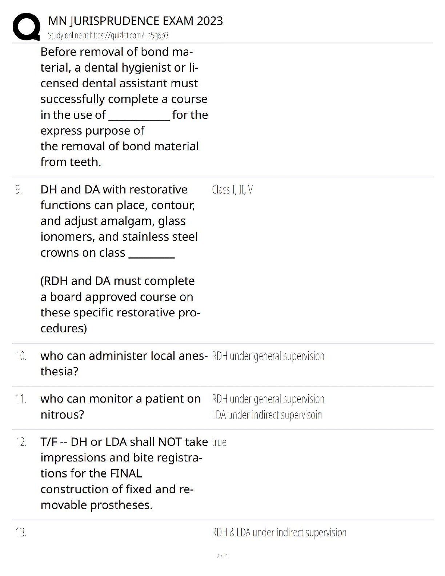The width and height of the screenshot is (445, 576).
Task: Select the "true" answer
Action: tap(219, 442)
